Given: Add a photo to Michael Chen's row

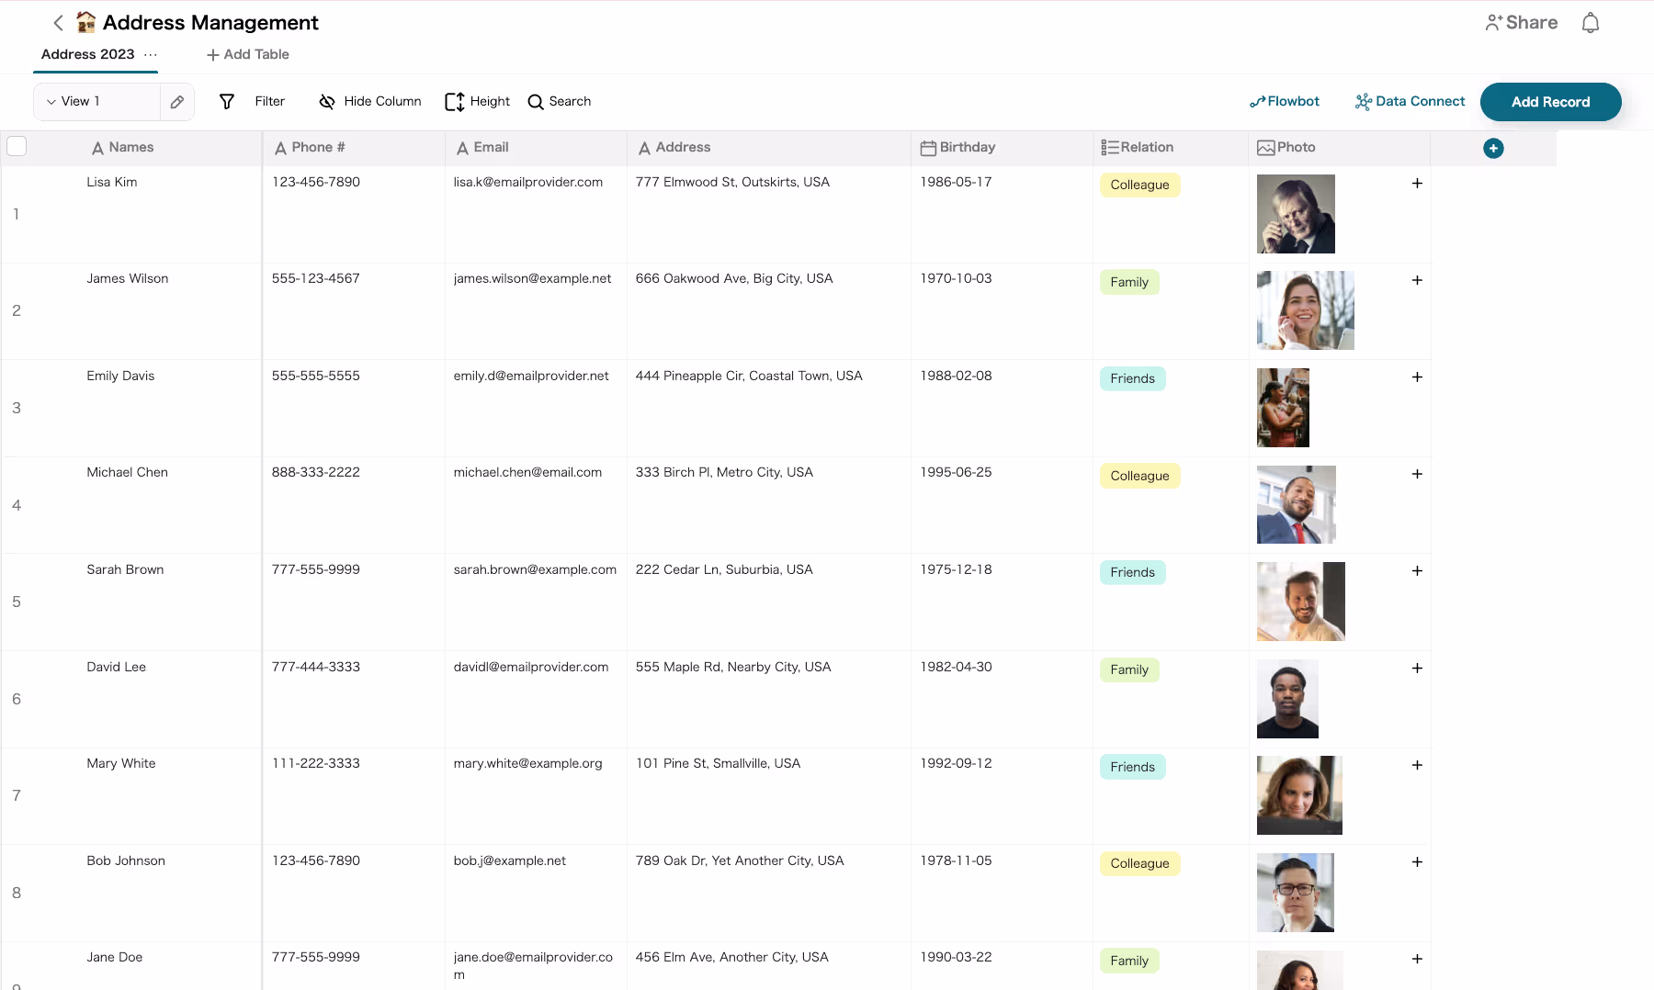Looking at the screenshot, I should coord(1417,475).
